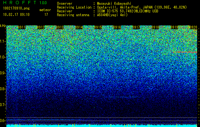Click the 0.9 frequency axis label

pos(3,73)
